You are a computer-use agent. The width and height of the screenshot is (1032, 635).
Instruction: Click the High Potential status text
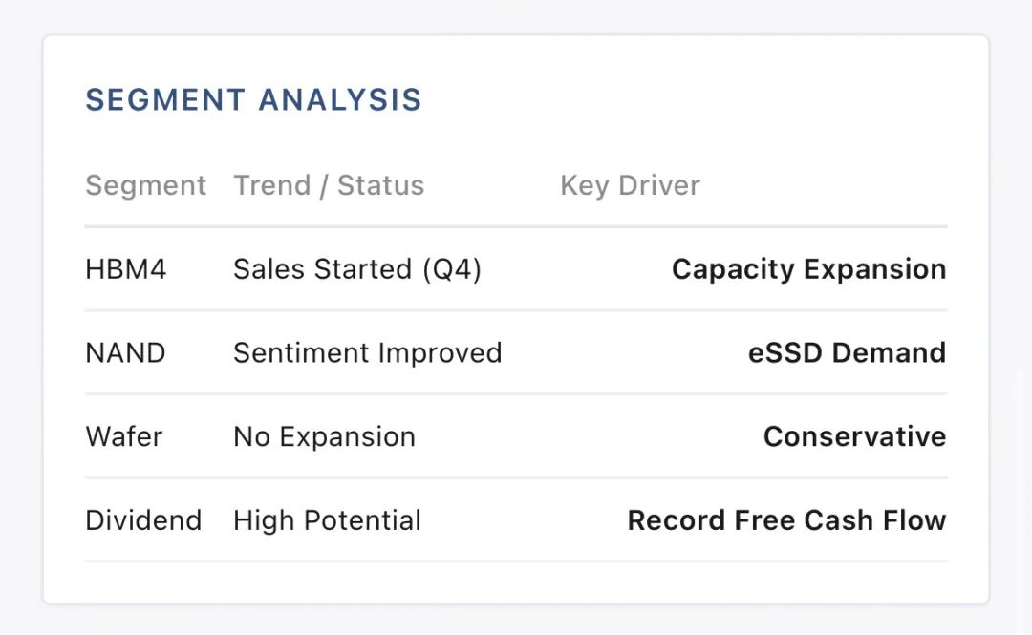(x=327, y=520)
